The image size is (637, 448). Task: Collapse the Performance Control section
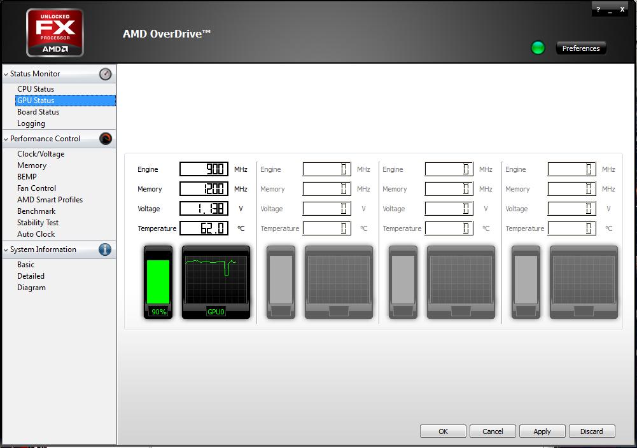(x=6, y=139)
